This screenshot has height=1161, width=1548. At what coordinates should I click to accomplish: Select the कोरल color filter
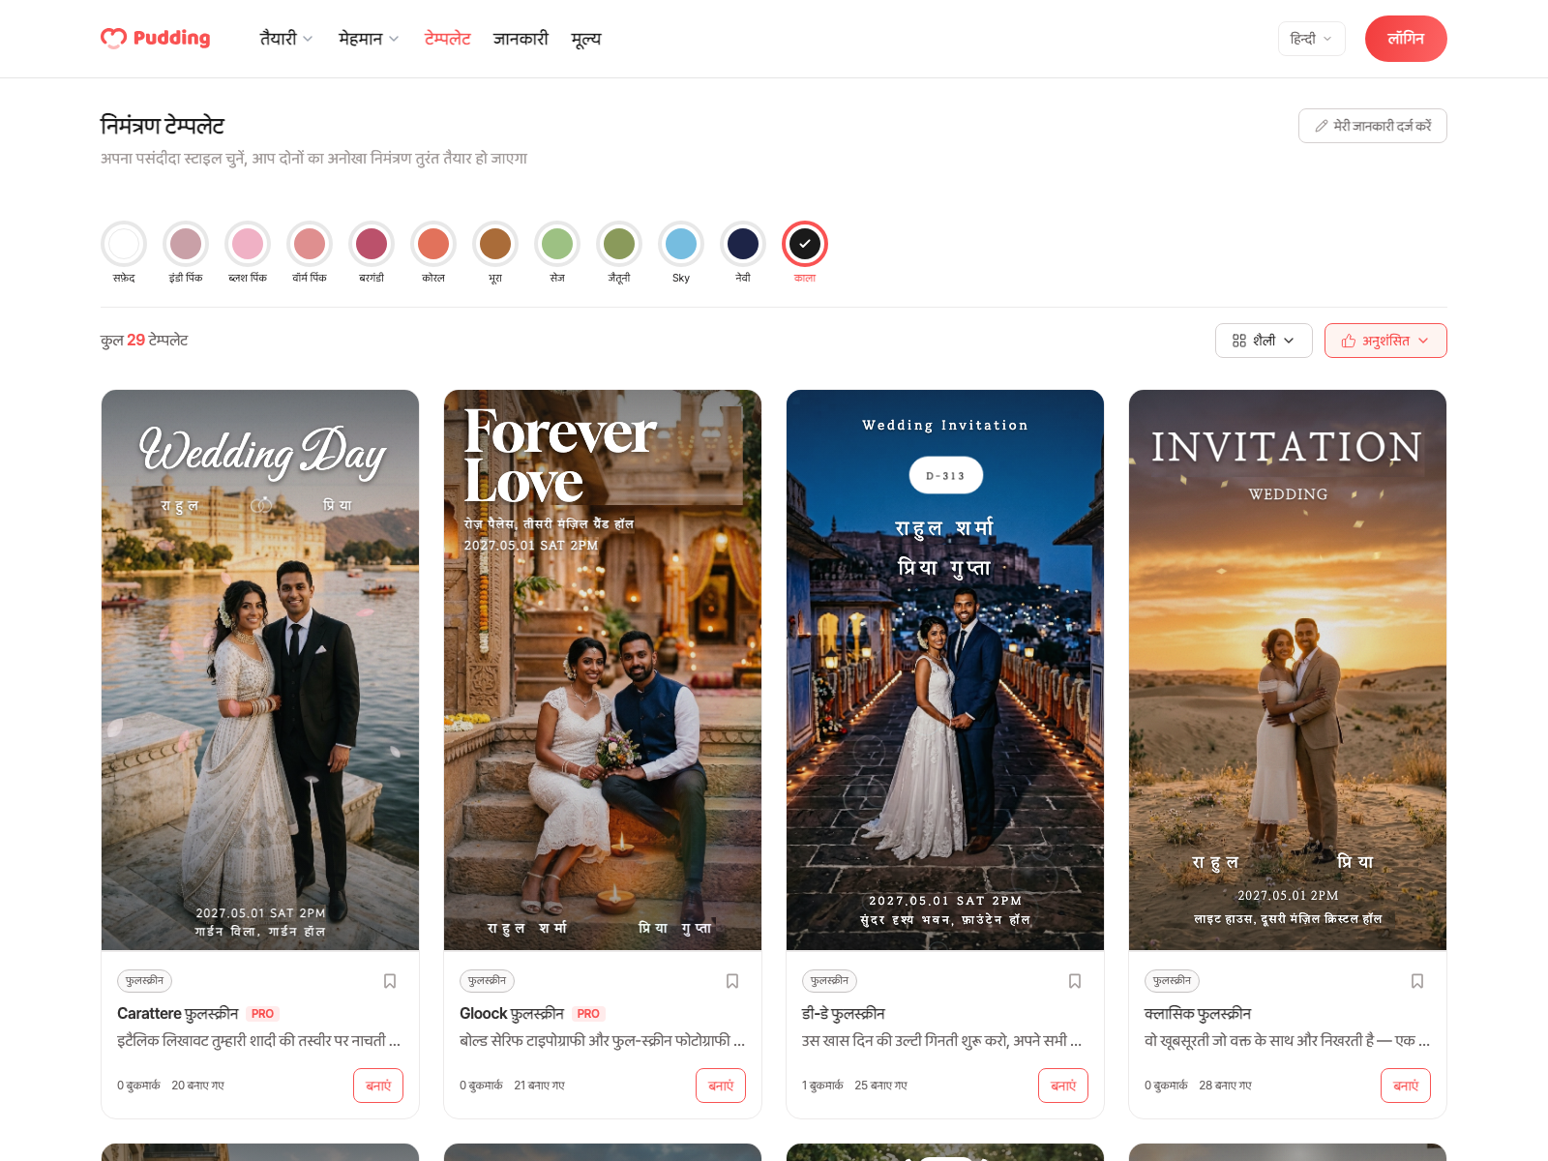click(433, 244)
